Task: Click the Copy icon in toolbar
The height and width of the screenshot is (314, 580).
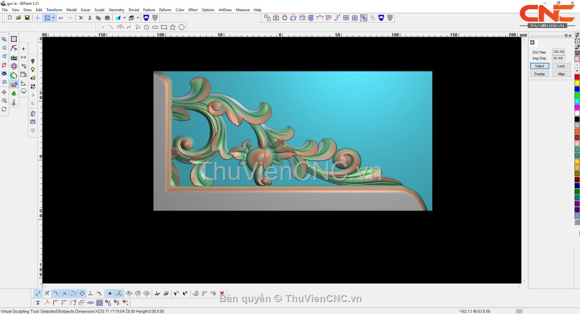Action: tap(98, 18)
